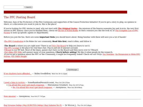
Task: Click the bold text 'Read this first'
Action: 60,41
